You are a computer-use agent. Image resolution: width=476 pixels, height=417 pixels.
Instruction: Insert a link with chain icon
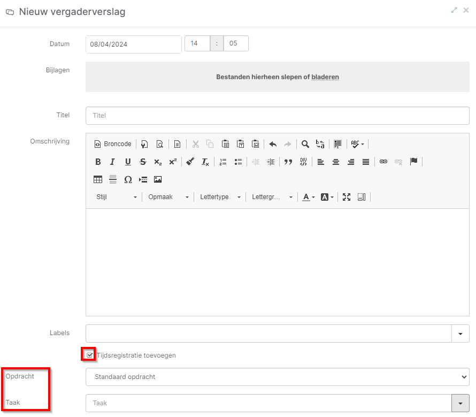383,162
